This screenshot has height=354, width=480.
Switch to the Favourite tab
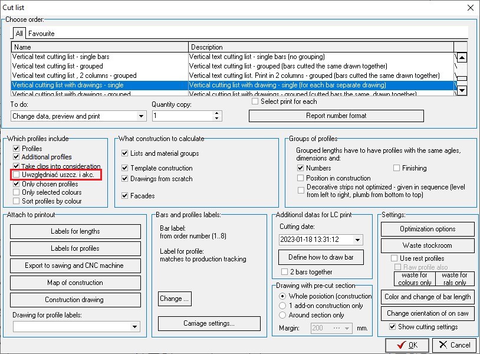pyautogui.click(x=41, y=34)
